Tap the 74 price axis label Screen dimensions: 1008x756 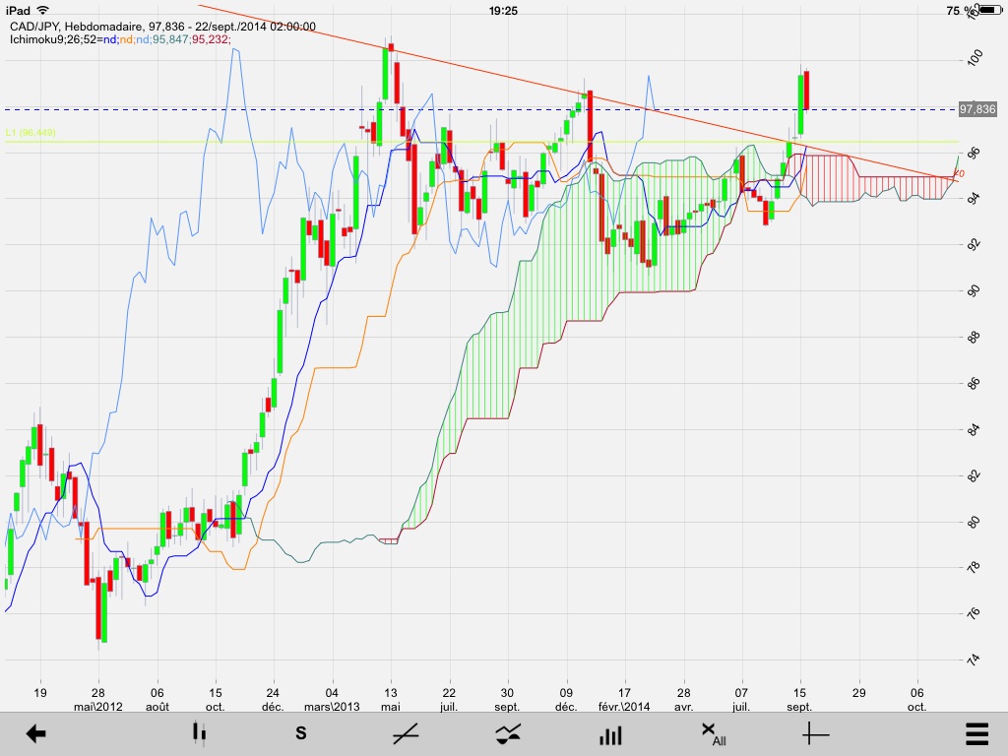pyautogui.click(x=974, y=659)
